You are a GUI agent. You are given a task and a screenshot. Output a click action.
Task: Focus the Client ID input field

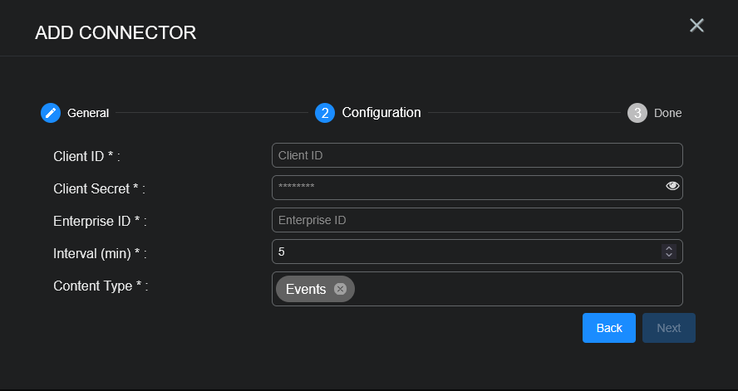pos(477,155)
